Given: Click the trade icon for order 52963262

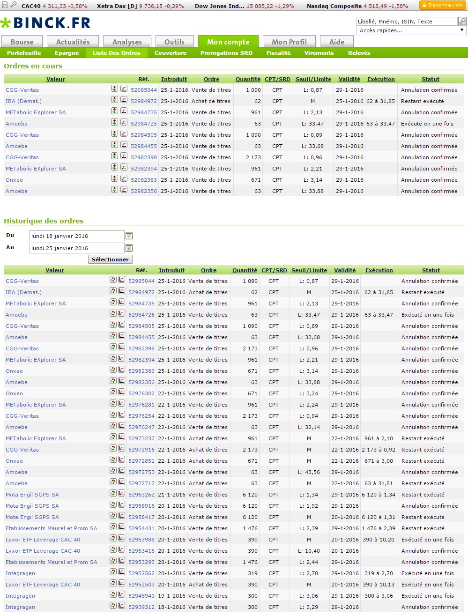Looking at the screenshot, I should (113, 493).
